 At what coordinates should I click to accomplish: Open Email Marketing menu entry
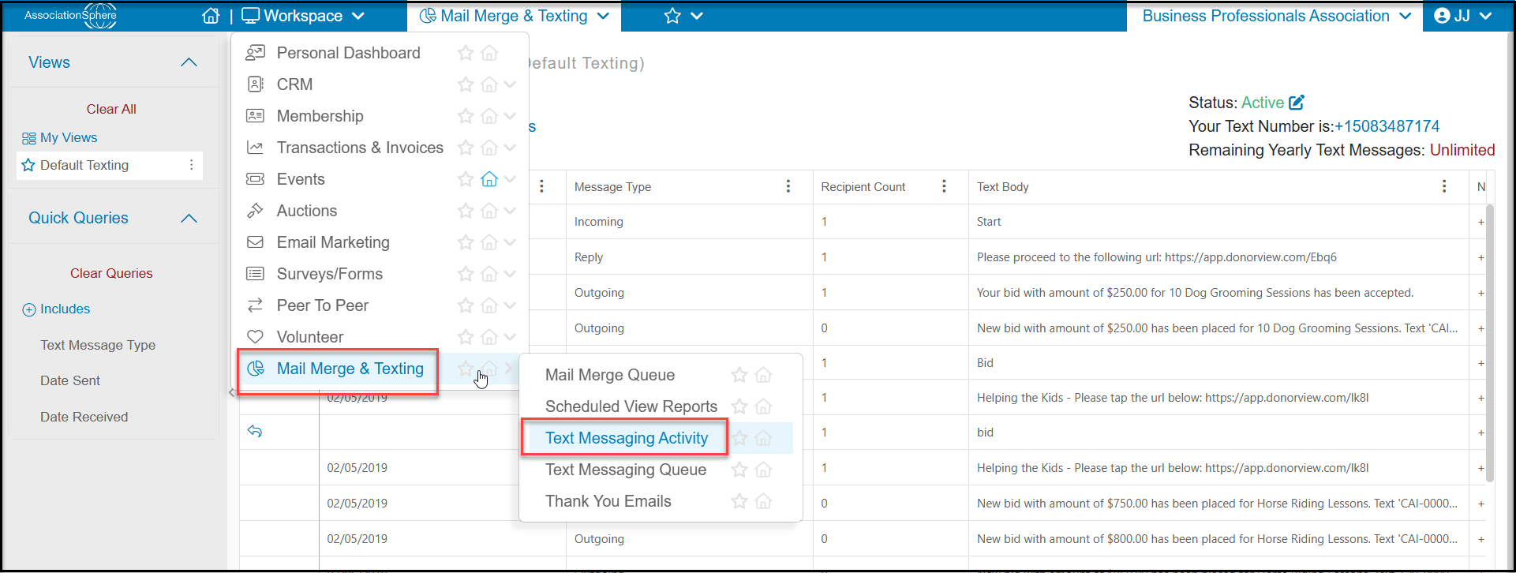pyautogui.click(x=333, y=242)
